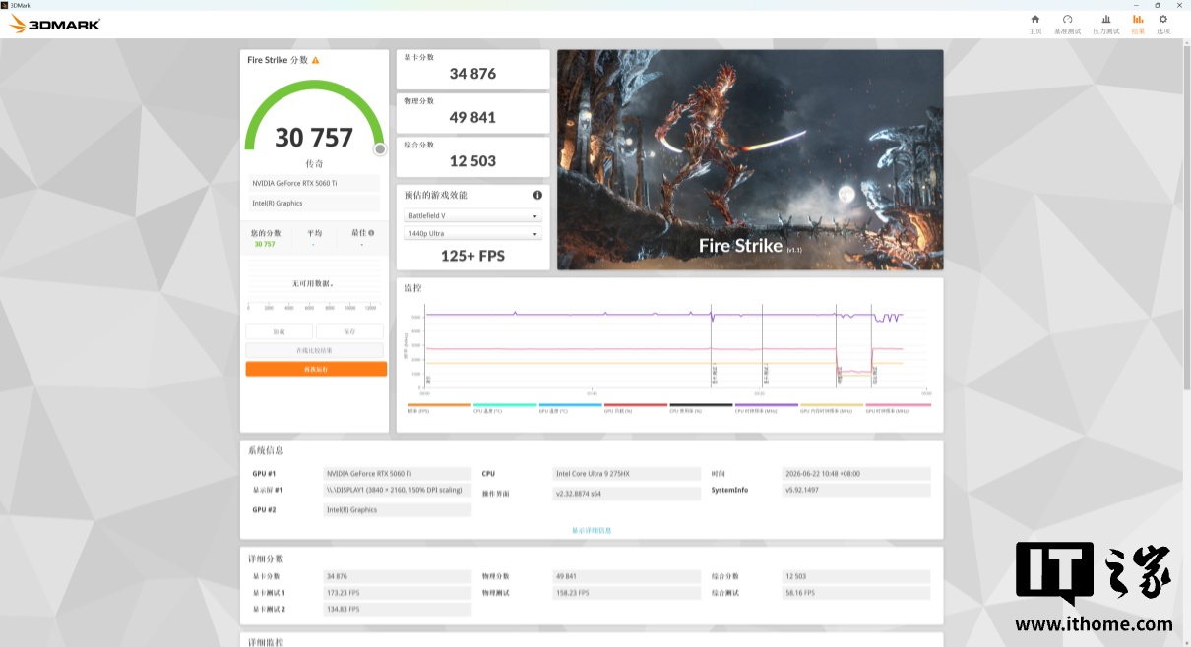
Task: Click the grey knob on the score gauge
Action: pos(380,149)
